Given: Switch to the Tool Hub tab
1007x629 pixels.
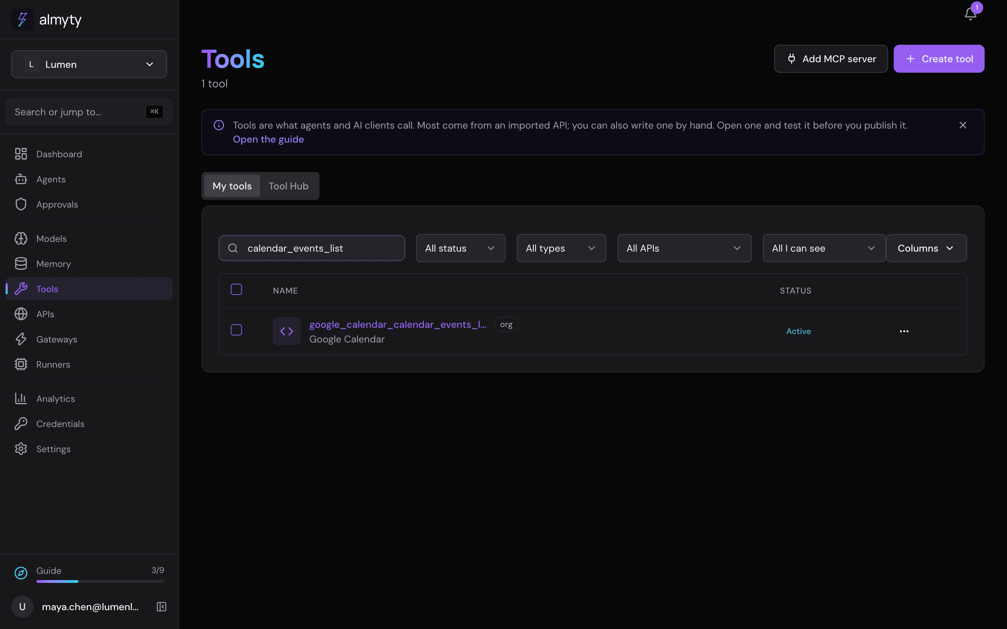Looking at the screenshot, I should (x=288, y=186).
